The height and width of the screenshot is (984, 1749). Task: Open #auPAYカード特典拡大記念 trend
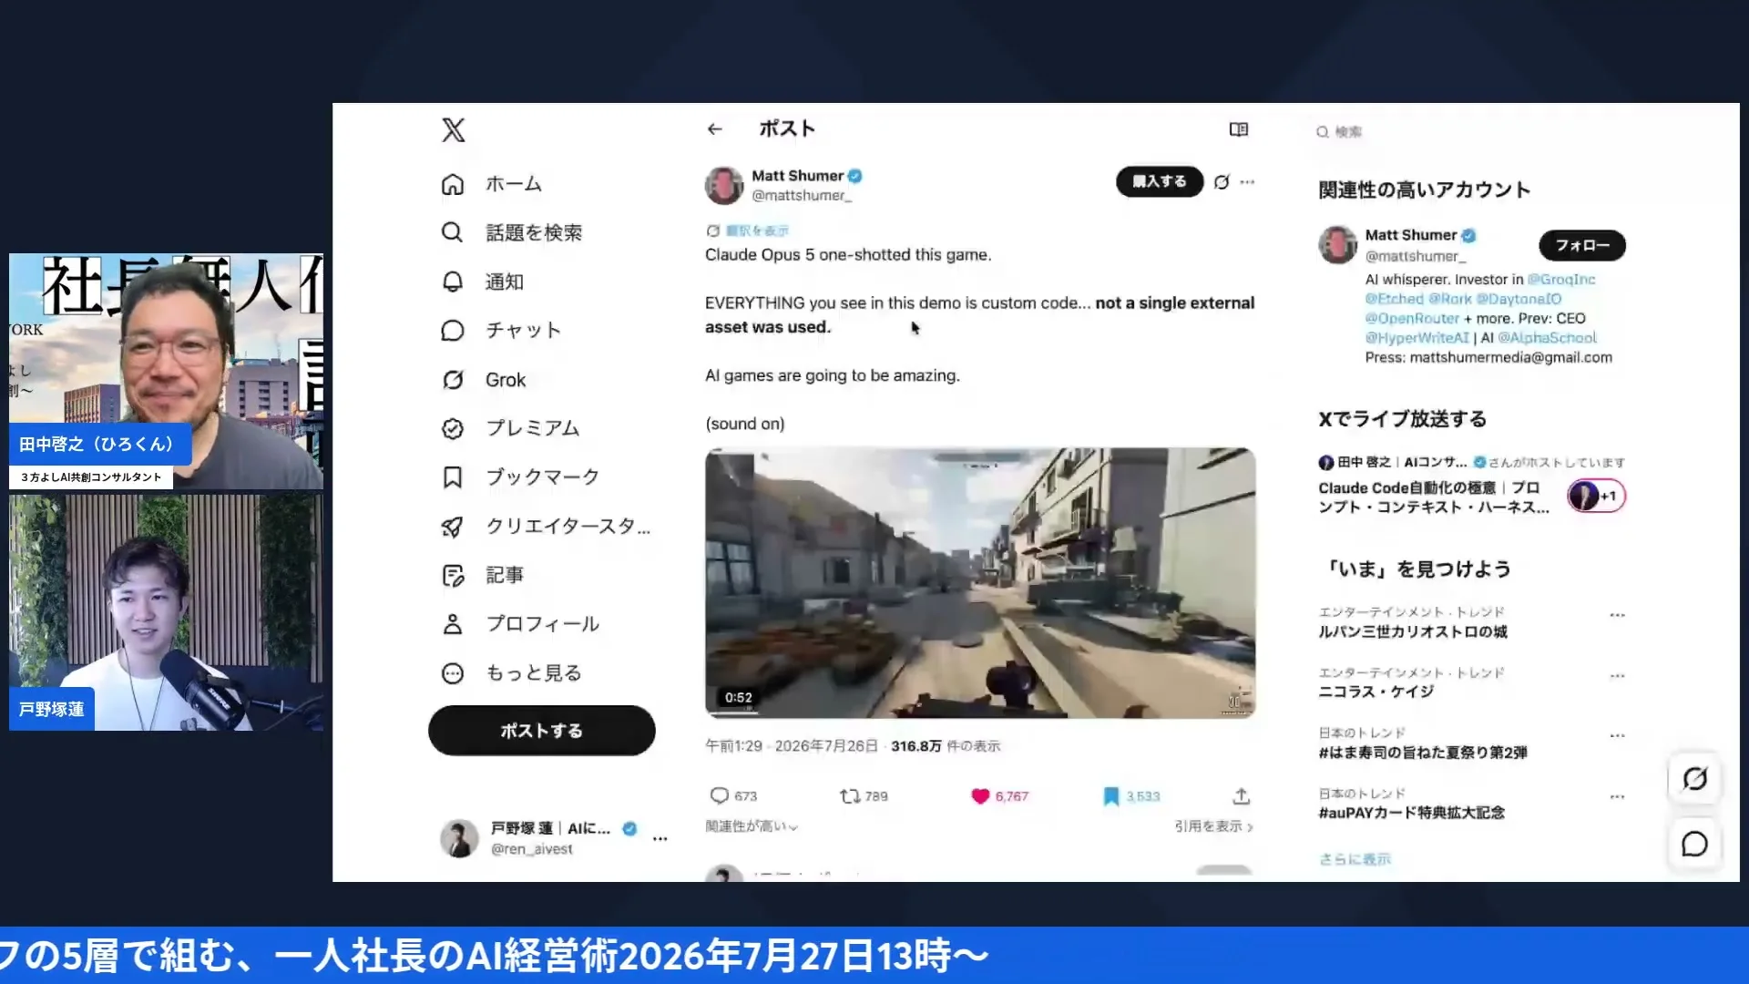(x=1411, y=813)
